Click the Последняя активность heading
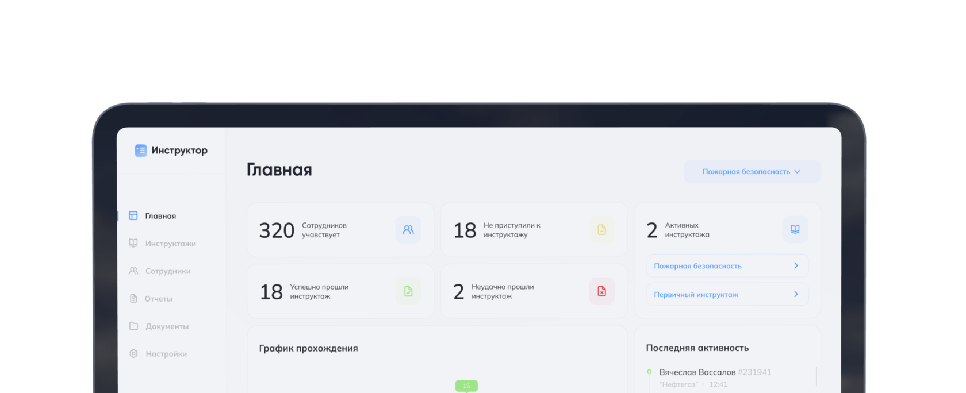 [x=697, y=348]
